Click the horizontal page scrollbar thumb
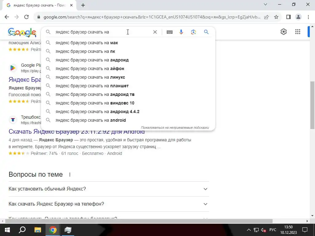 139,221
